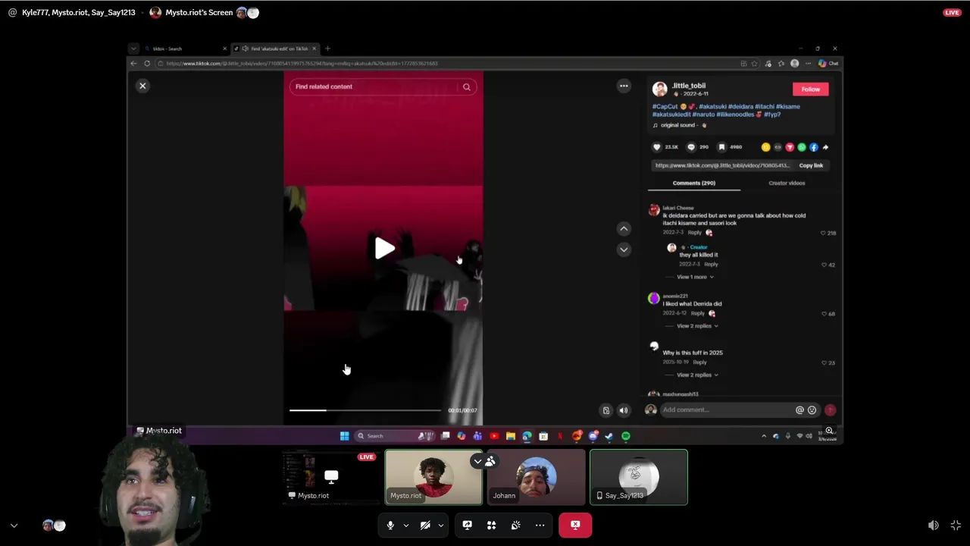This screenshot has width=970, height=546.
Task: Open Discord more options (three dots)
Action: tap(540, 525)
